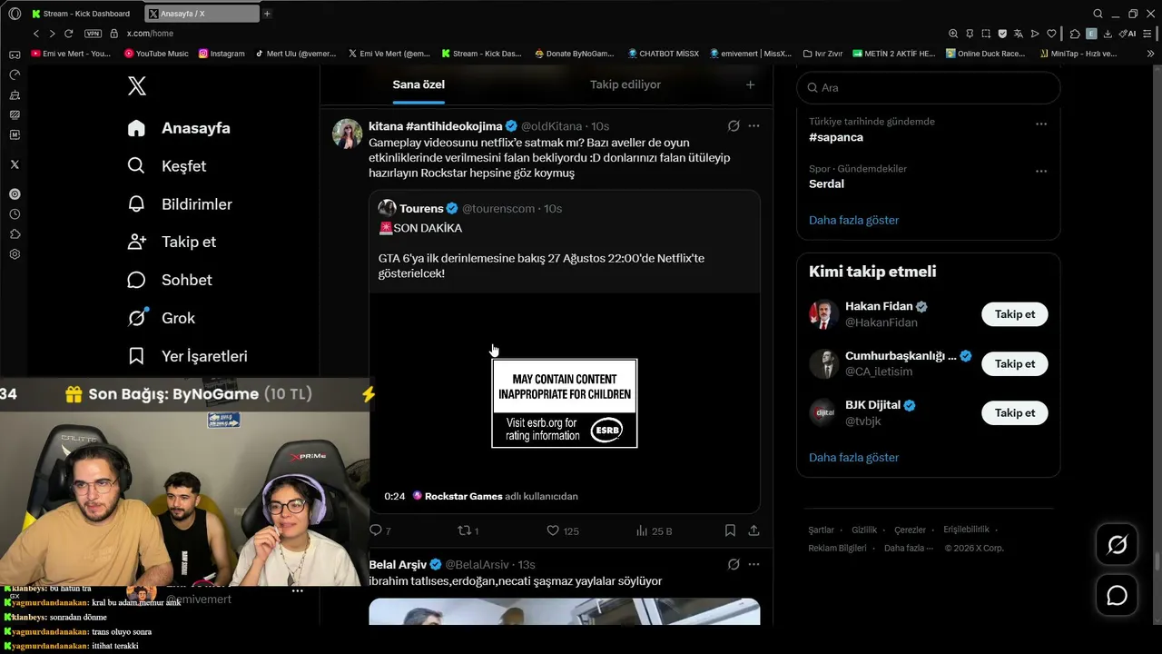Open the ad blocker shield icon
Viewport: 1162px width, 654px height.
pos(1002,34)
